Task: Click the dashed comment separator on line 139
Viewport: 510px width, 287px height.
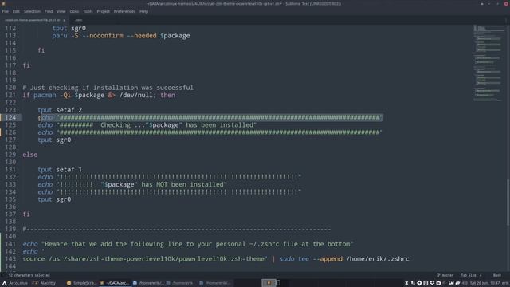Action: pos(177,229)
